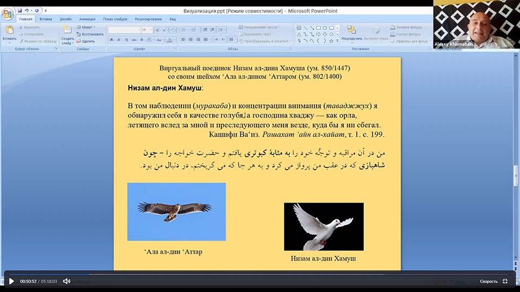This screenshot has height=292, width=520.
Task: Click Вырезать (cut) in the clipboard group
Action: point(29,27)
